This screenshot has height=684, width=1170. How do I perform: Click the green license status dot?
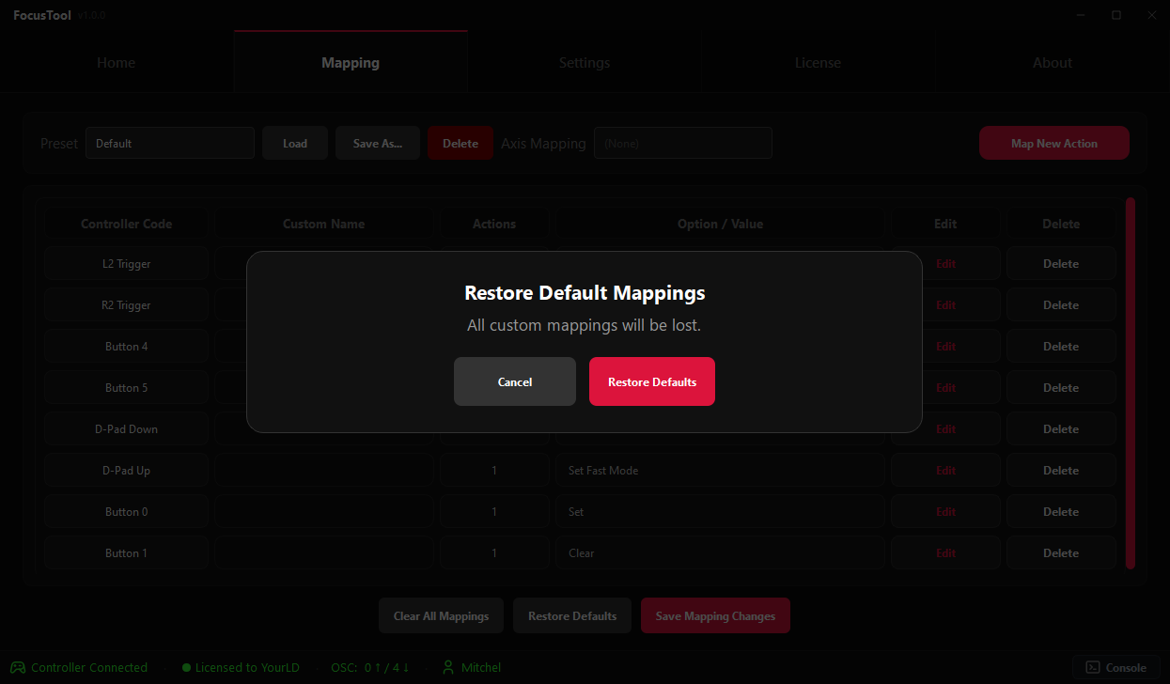click(186, 668)
